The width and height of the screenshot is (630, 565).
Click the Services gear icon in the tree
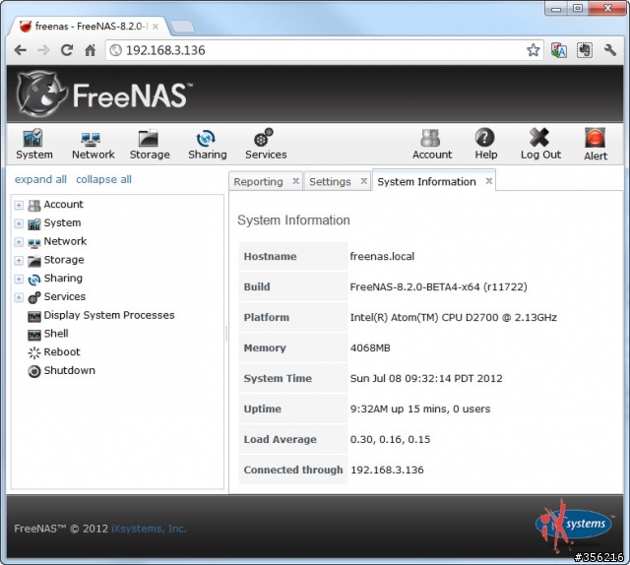point(34,298)
